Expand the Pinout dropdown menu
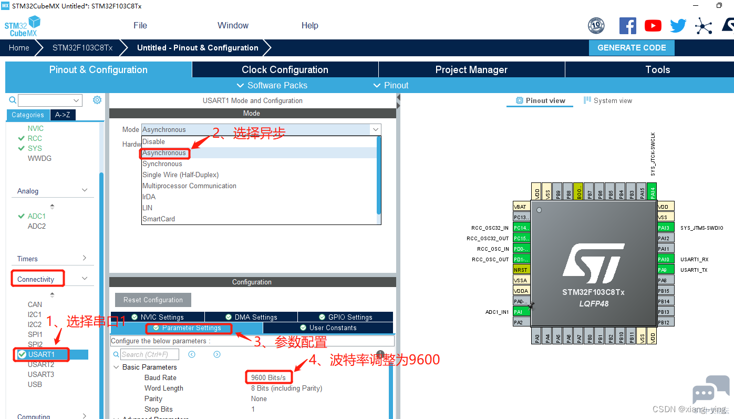Screen dimensions: 734x419 click(390, 85)
